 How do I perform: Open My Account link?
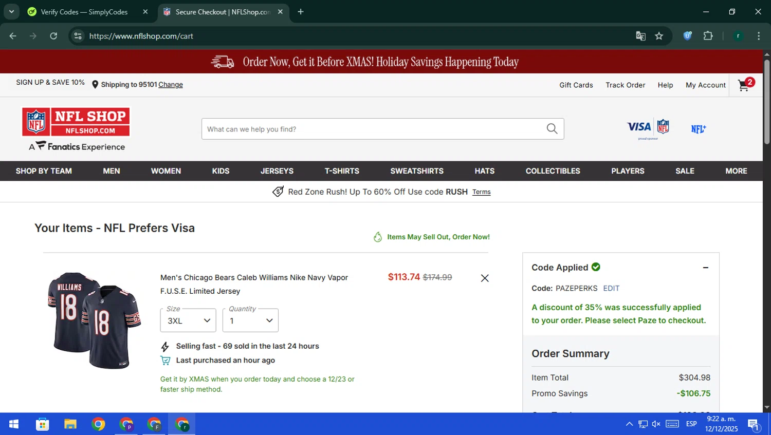[x=706, y=85]
